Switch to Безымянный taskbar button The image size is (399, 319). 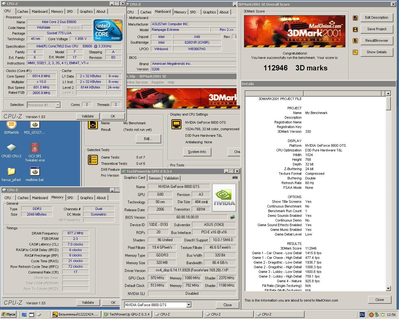point(76,315)
